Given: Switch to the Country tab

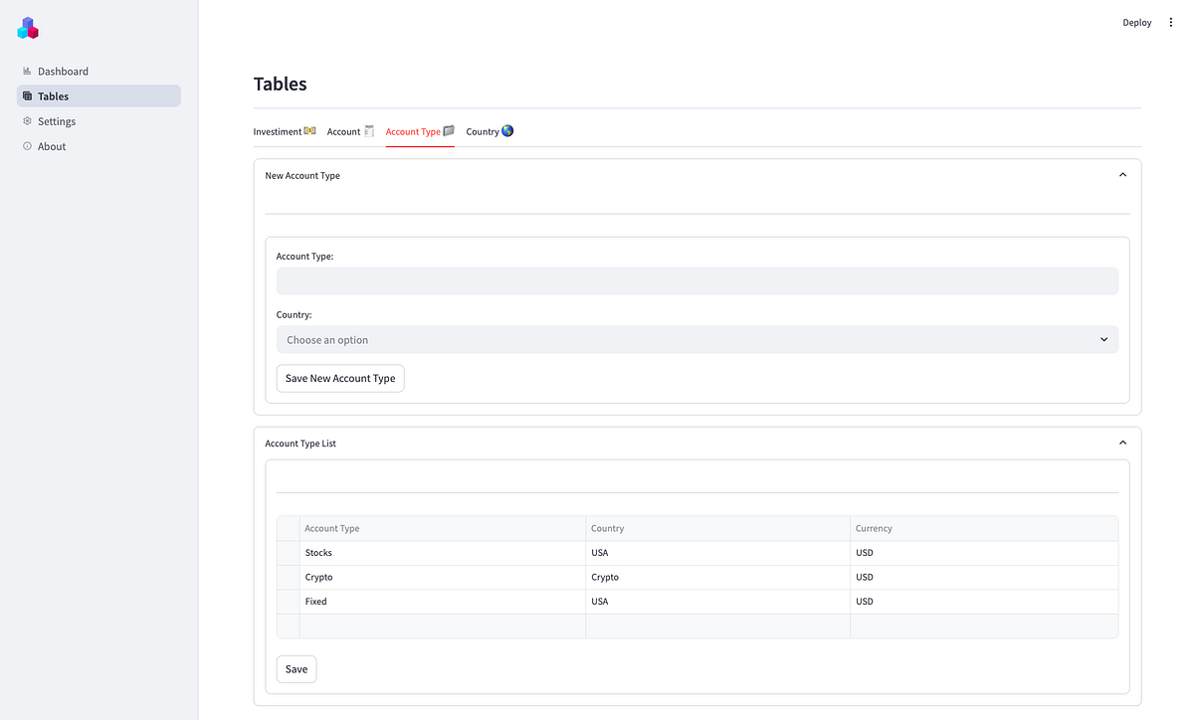Looking at the screenshot, I should [485, 130].
